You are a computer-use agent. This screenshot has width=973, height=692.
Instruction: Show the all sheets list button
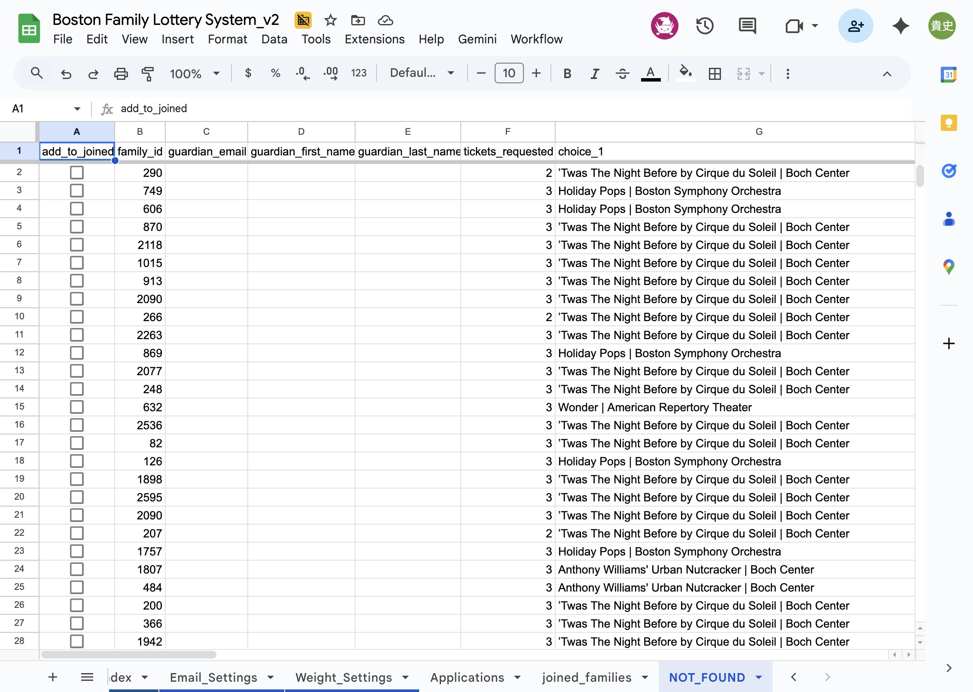(x=87, y=677)
